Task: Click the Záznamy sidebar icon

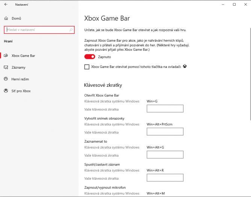Action: 6,67
